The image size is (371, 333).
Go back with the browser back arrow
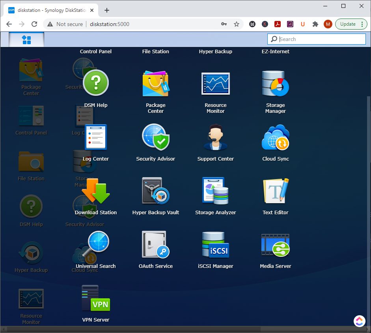(x=9, y=24)
